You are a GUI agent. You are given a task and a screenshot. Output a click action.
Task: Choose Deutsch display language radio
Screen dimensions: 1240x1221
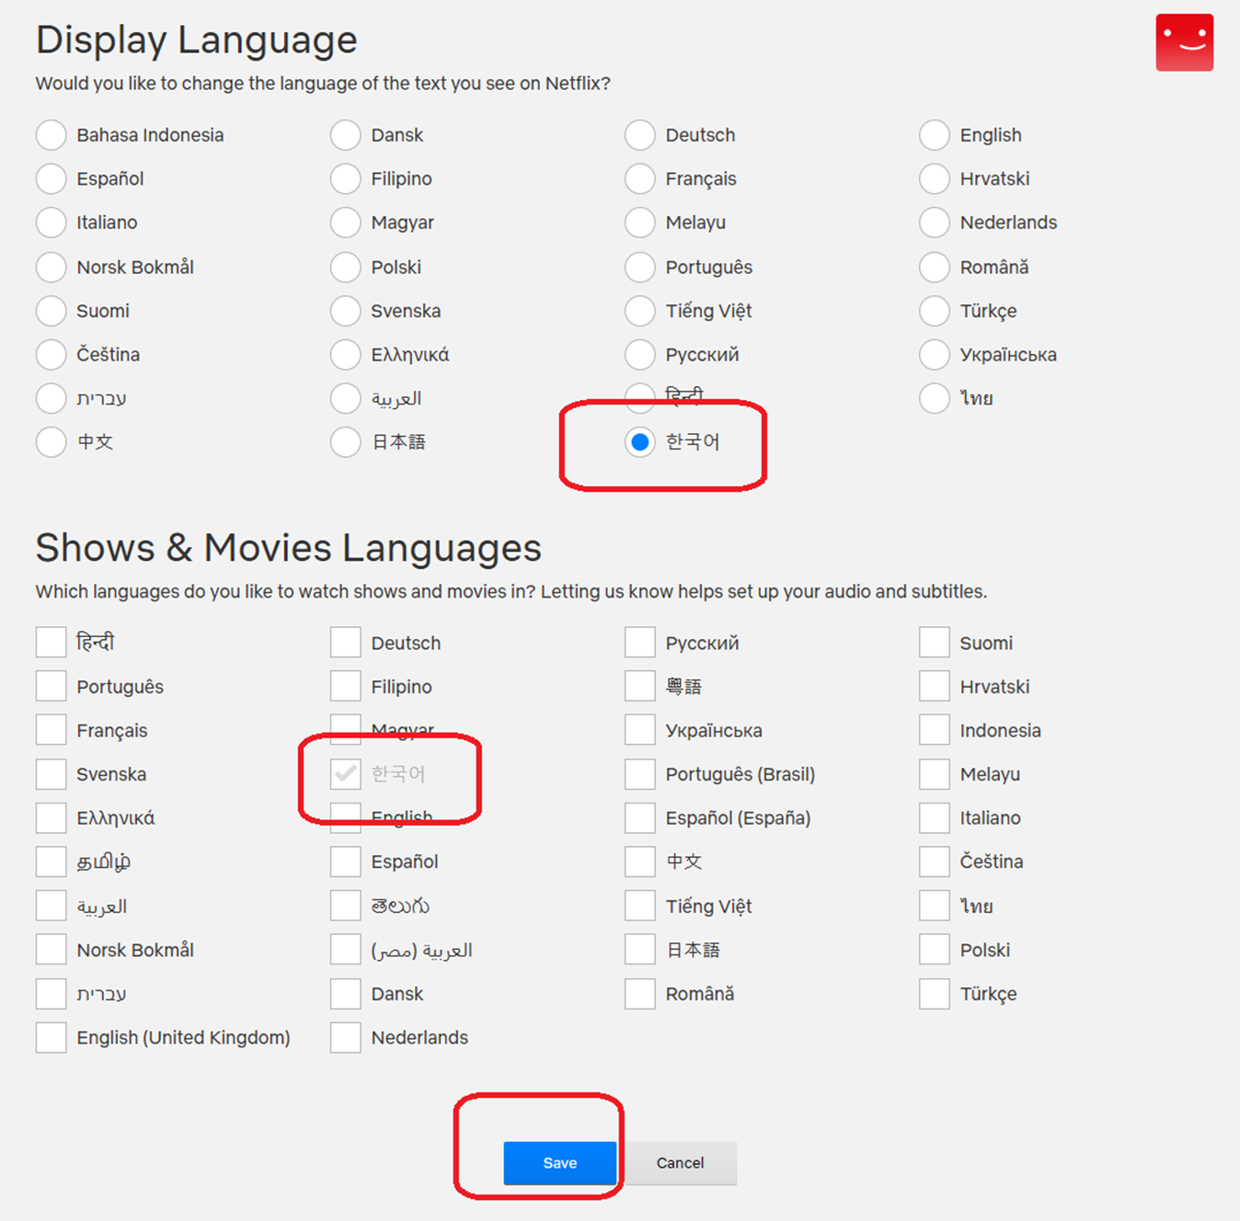point(639,135)
